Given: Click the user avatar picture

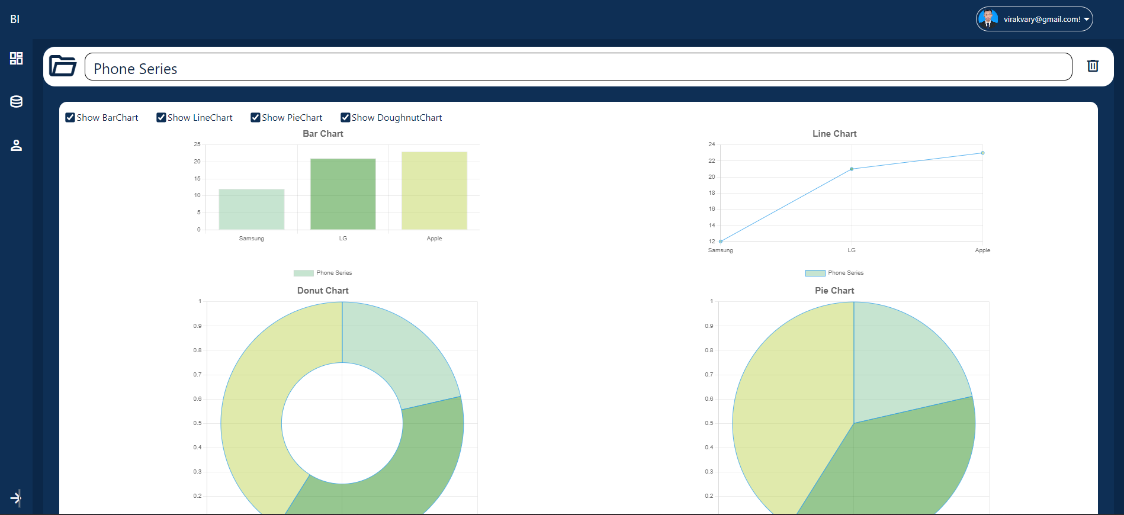Looking at the screenshot, I should click(x=988, y=19).
